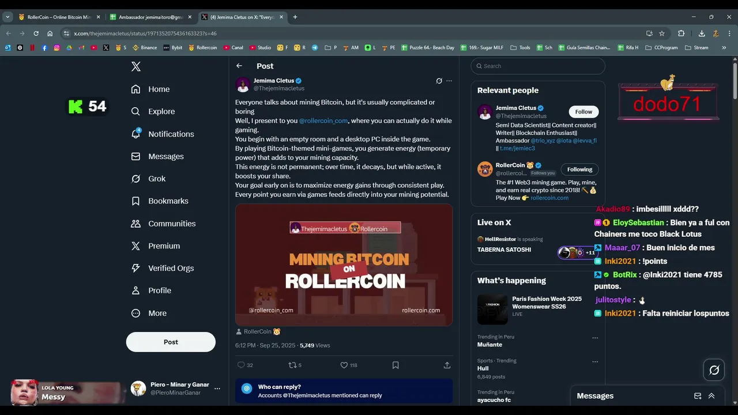Open browser extensions puzzle icon

681,33
